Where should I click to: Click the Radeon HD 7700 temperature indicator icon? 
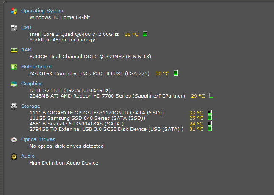pyautogui.click(x=211, y=95)
